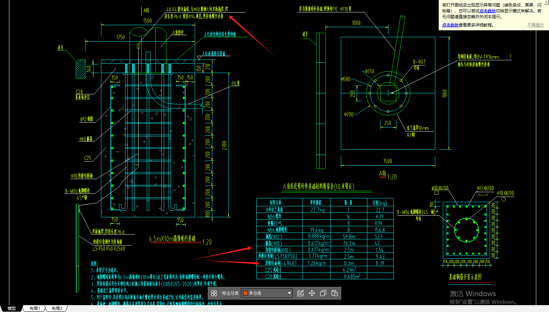Screen dimensions: 549x312
Task: Click the 8-Φ37 bolt hole label
Action: point(419,62)
